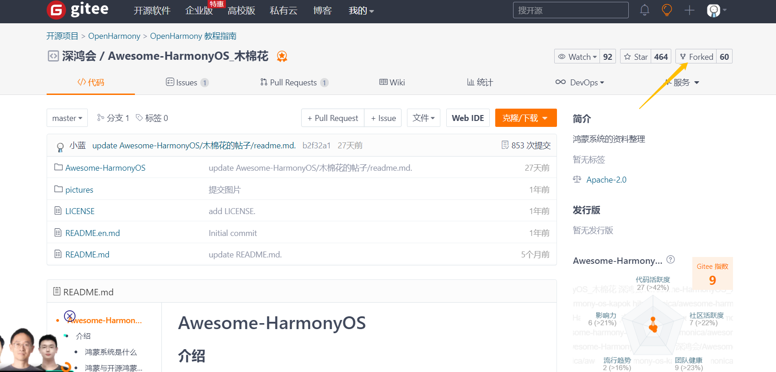Click the 深鸿会 owner link
Viewport: 776px width, 372px height.
(79, 56)
